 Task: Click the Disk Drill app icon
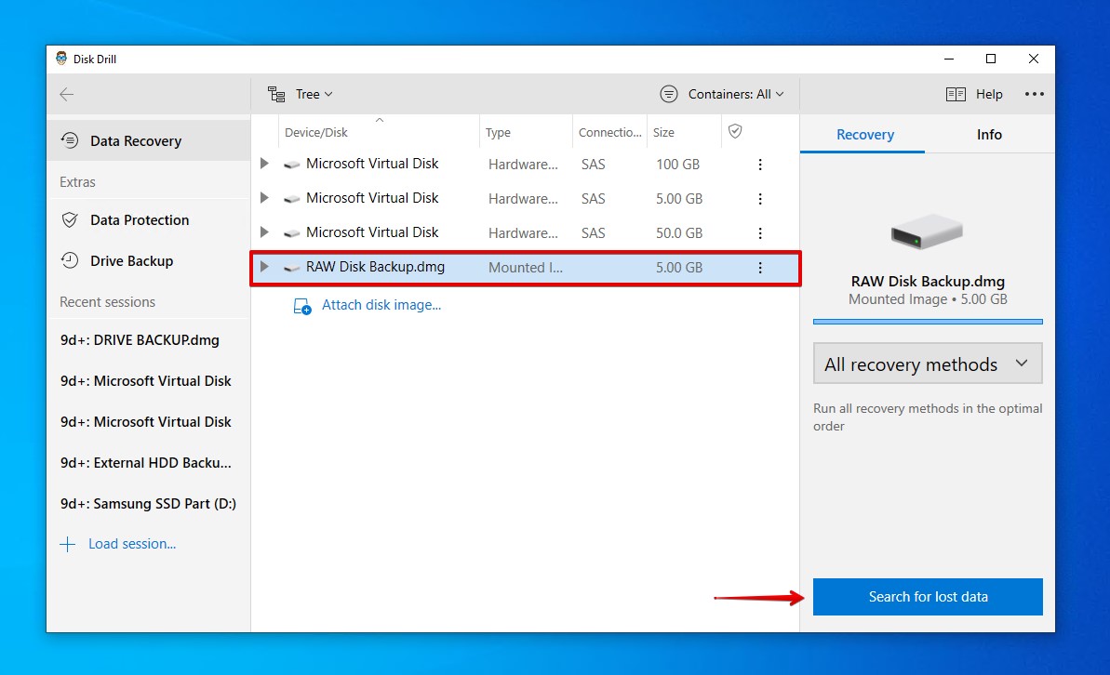[61, 59]
